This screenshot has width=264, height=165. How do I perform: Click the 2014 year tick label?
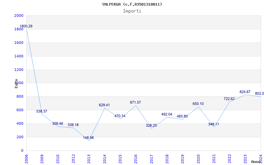(105, 159)
